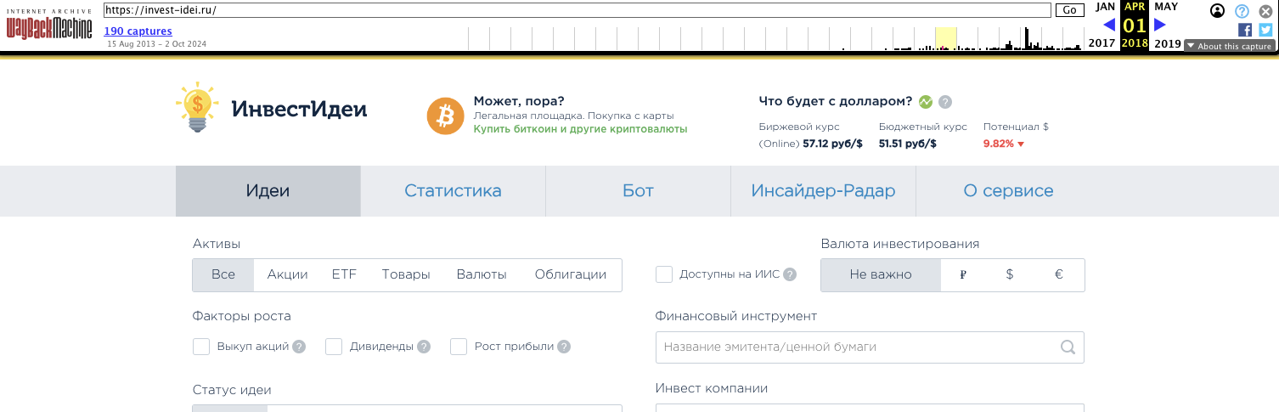
Task: Click the Название эмитента/ценной бумаги search field
Action: click(x=870, y=347)
